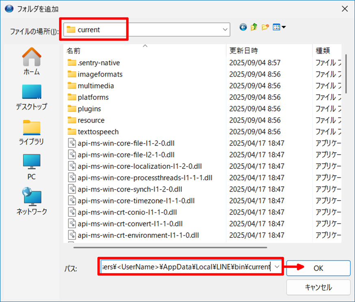Select the plugins folder in list

click(x=89, y=109)
